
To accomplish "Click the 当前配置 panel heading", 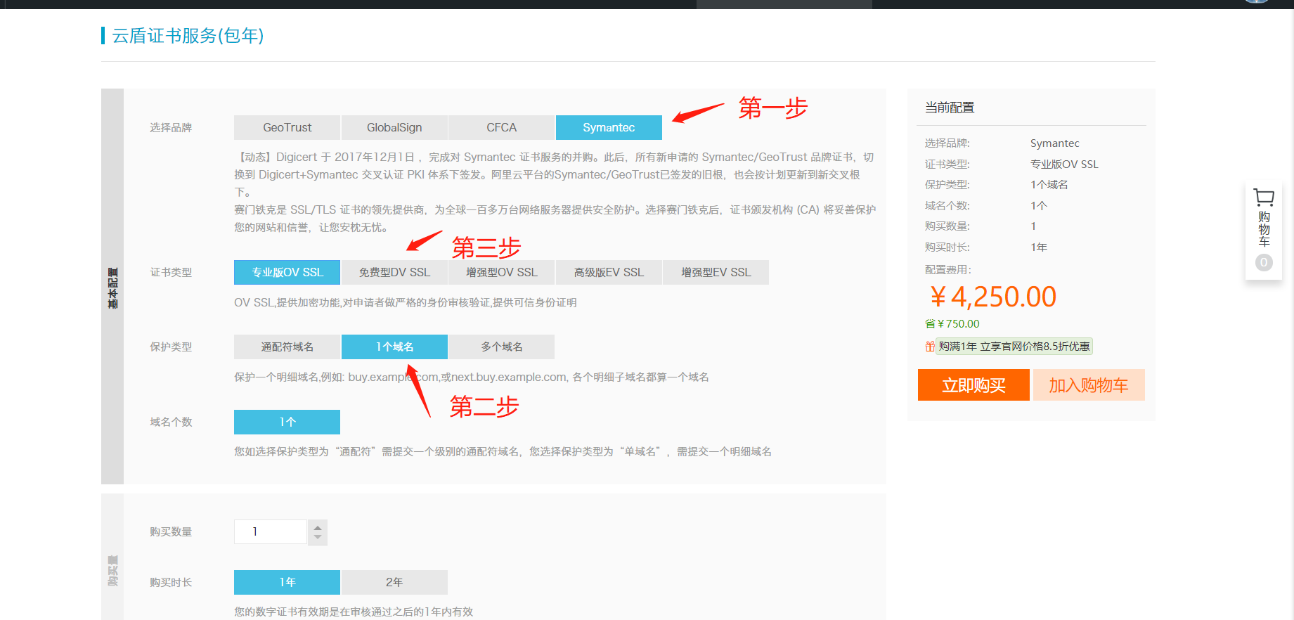I will pyautogui.click(x=950, y=108).
